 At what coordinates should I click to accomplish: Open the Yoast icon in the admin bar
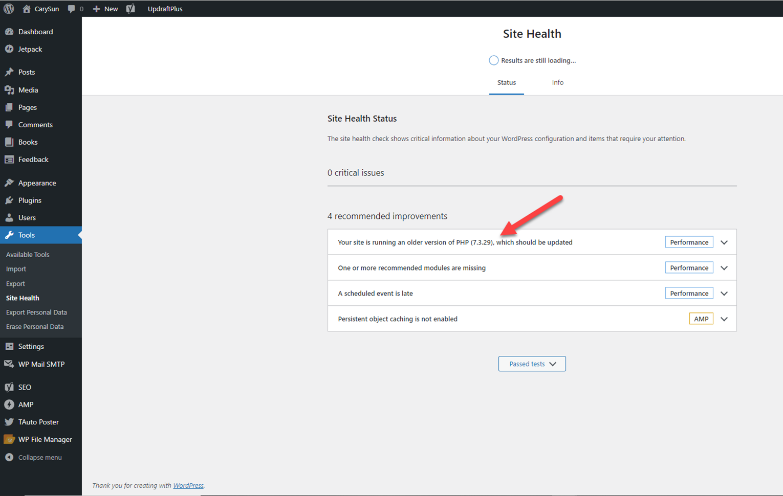click(x=131, y=9)
